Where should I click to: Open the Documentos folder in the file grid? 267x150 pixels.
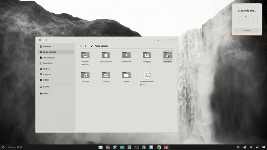106,55
